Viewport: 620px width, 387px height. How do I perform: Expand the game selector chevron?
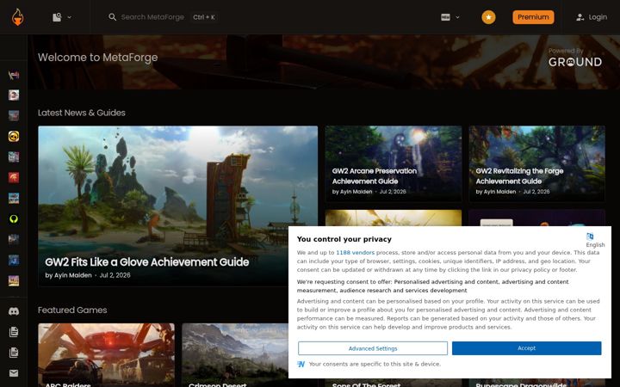(x=70, y=17)
